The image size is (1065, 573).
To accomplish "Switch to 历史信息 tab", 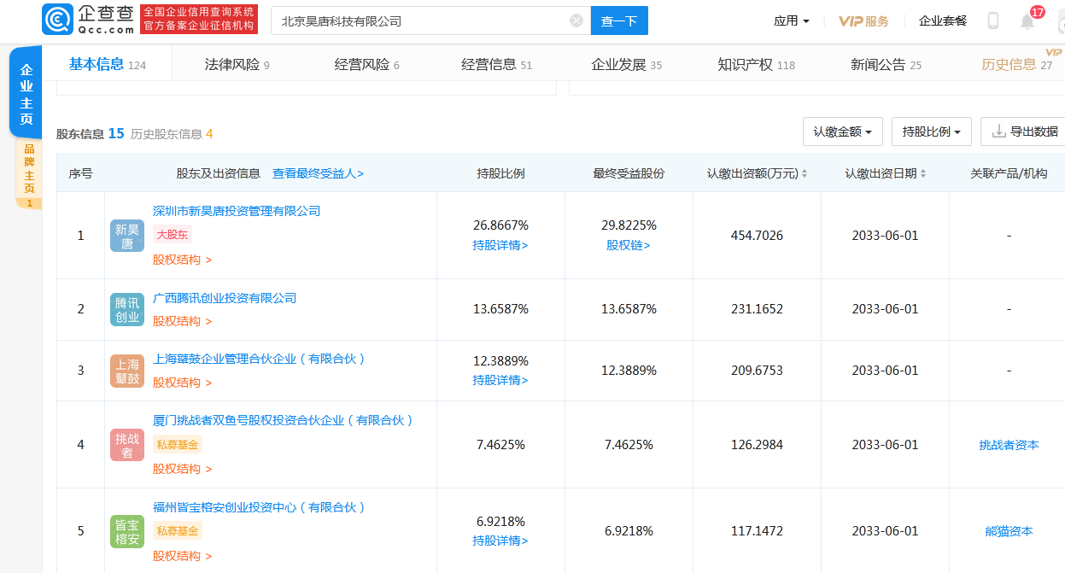I will click(1016, 64).
